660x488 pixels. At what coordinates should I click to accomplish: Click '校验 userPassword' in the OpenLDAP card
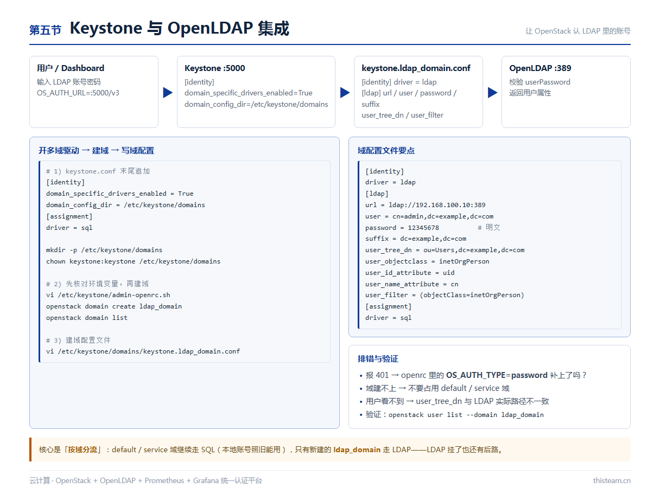click(x=540, y=82)
